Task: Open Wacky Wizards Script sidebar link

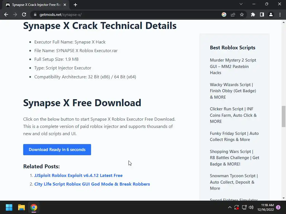Action: (x=233, y=91)
